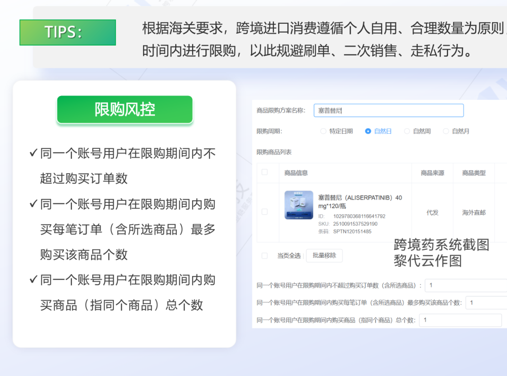Click the 商品限购方案名称 input field
This screenshot has height=376, width=507.
tap(388, 110)
